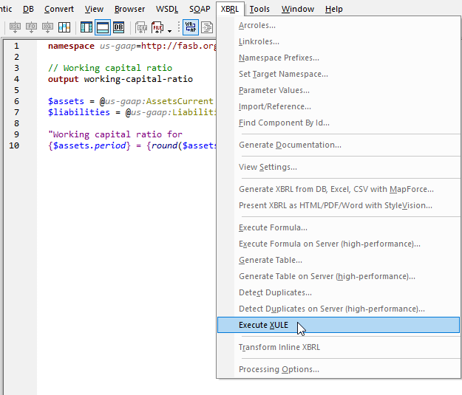Click the DB toolbar icon
This screenshot has width=462, height=395.
pyautogui.click(x=118, y=28)
